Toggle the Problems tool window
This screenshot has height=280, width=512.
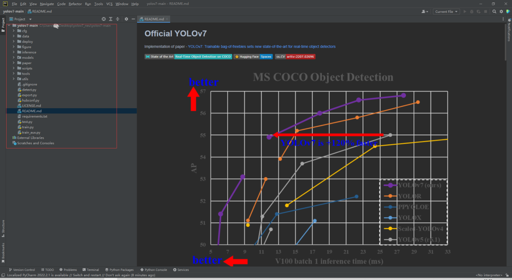point(68,270)
